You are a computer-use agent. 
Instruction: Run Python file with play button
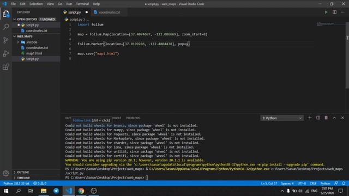coord(326,12)
